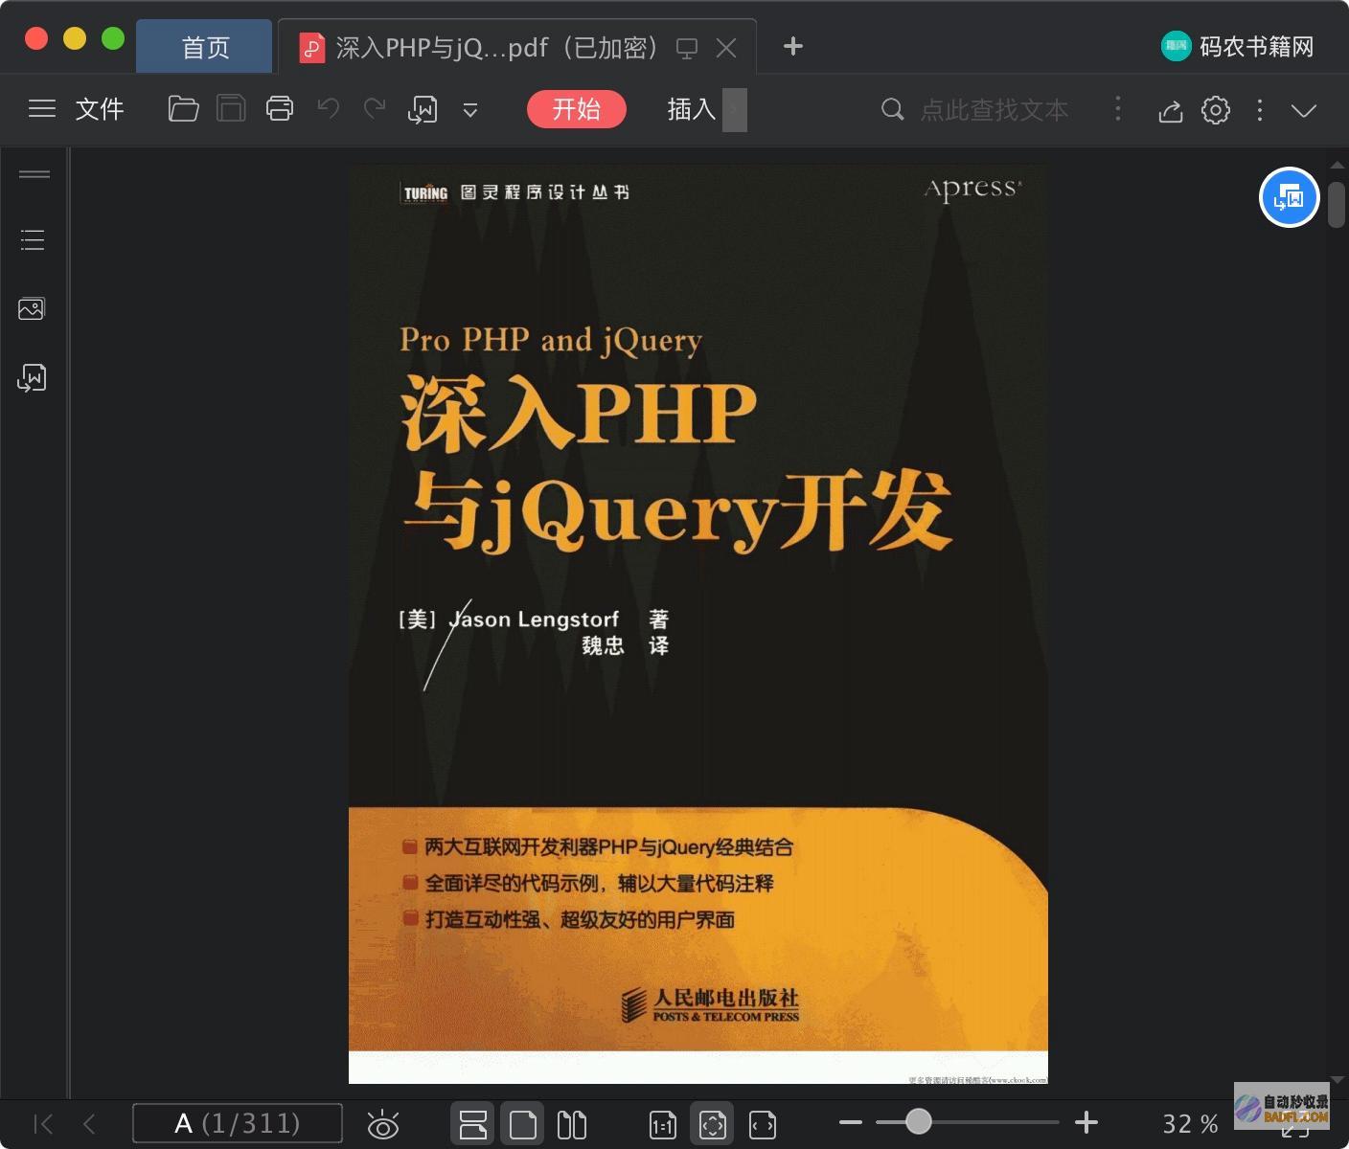Click the page number field showing 1/311

pyautogui.click(x=238, y=1123)
